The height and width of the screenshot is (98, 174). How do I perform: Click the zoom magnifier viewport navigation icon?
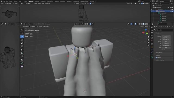point(148,37)
